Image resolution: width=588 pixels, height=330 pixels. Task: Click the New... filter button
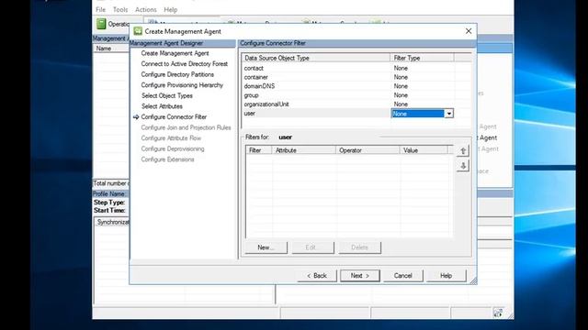266,247
